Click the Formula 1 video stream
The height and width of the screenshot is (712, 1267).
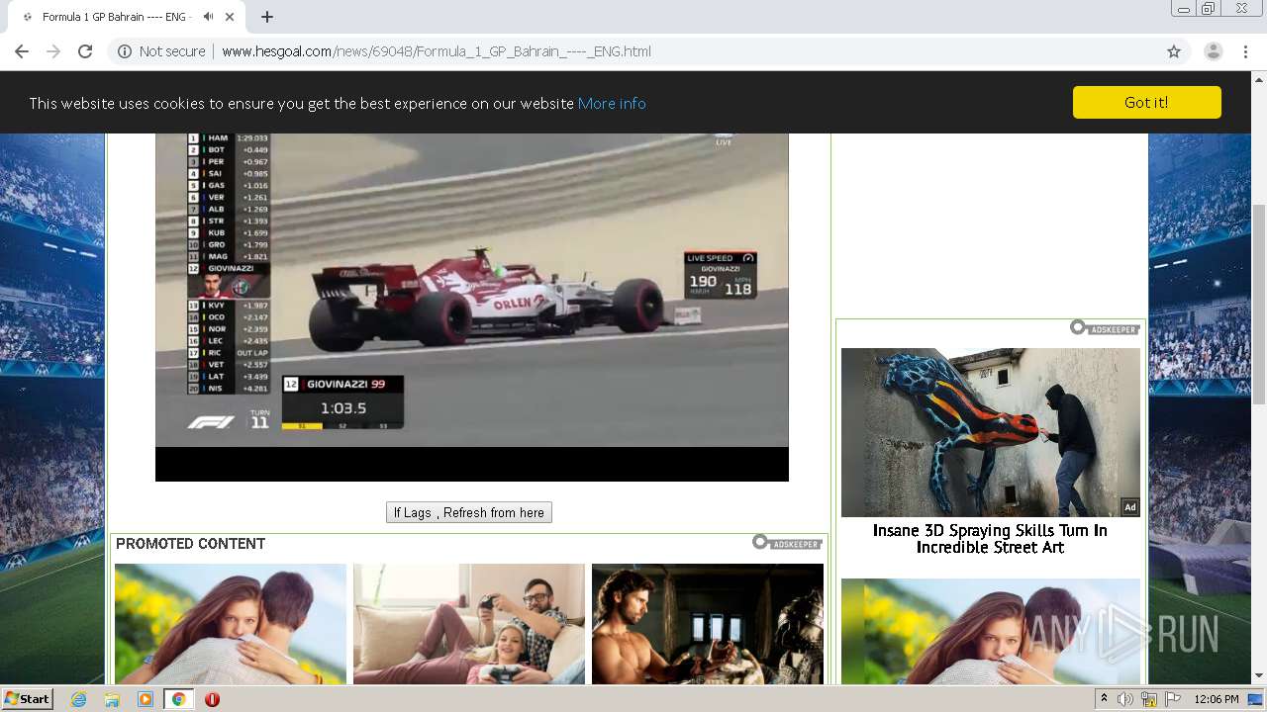(472, 307)
